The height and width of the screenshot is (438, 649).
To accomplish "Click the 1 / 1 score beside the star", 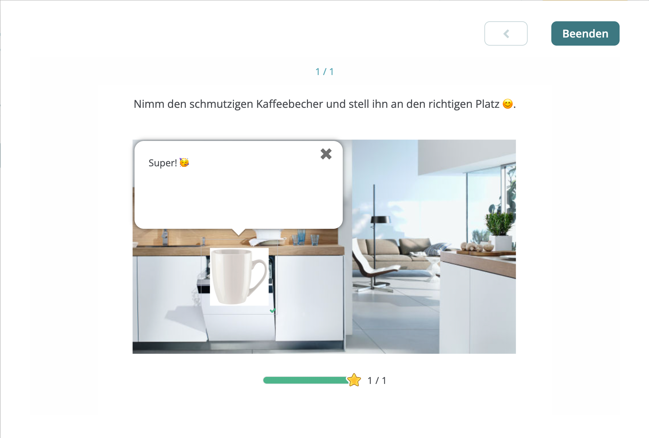I will (377, 381).
